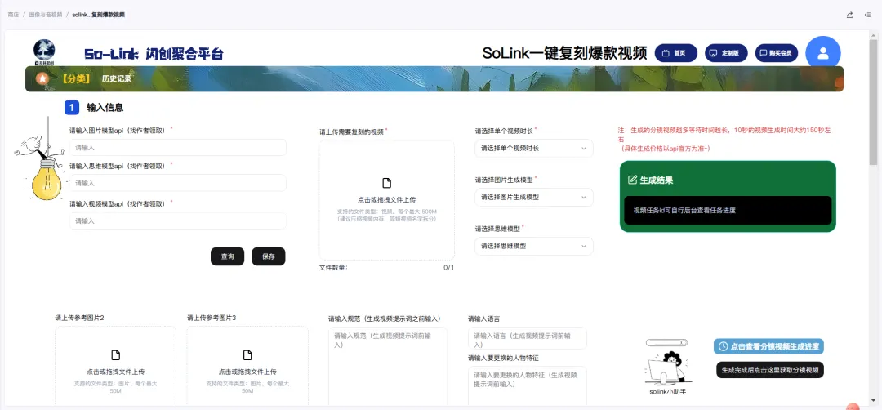Click the video upload drop zone text

click(x=386, y=199)
